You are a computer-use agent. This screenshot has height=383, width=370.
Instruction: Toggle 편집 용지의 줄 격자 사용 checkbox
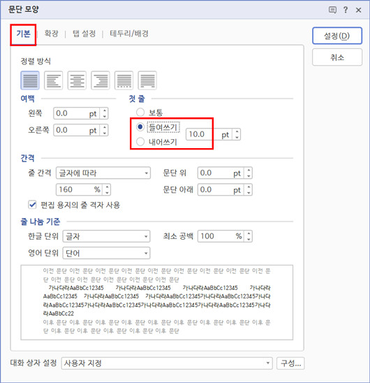tap(32, 205)
